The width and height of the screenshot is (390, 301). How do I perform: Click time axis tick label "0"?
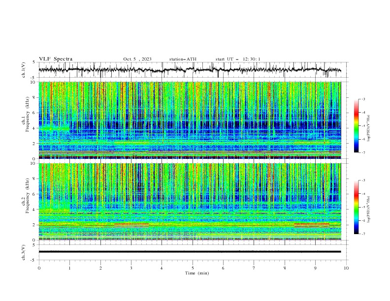[x=39, y=268]
